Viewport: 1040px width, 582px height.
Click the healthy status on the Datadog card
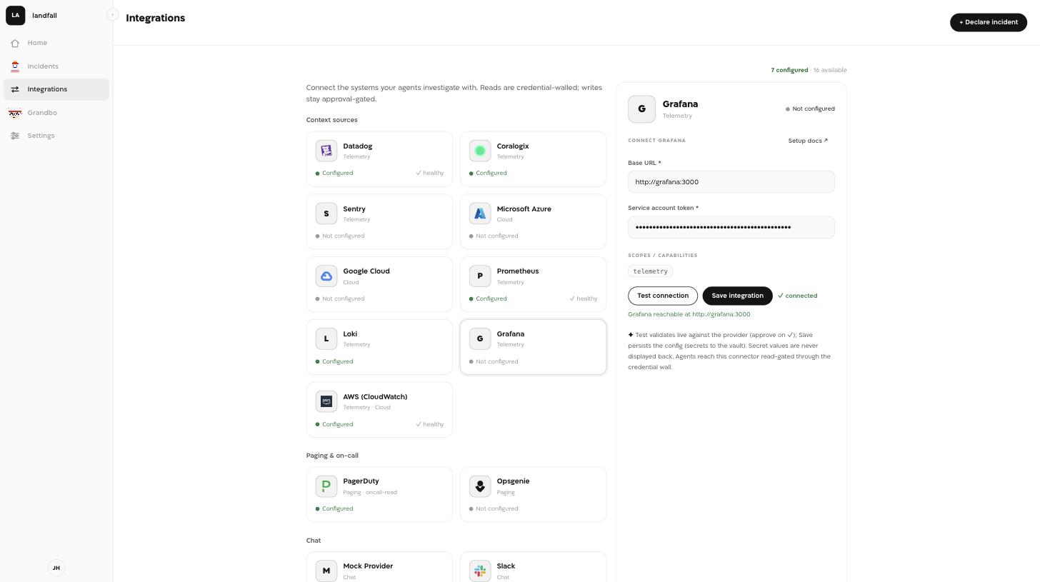430,173
